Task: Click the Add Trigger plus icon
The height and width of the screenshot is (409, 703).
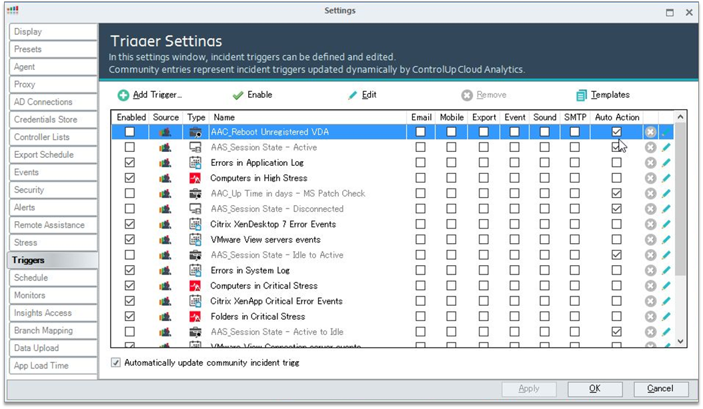Action: [123, 95]
